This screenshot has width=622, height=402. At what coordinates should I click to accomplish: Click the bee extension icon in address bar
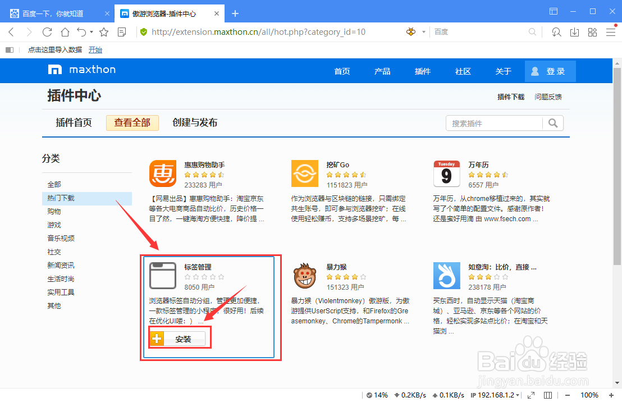tap(411, 32)
